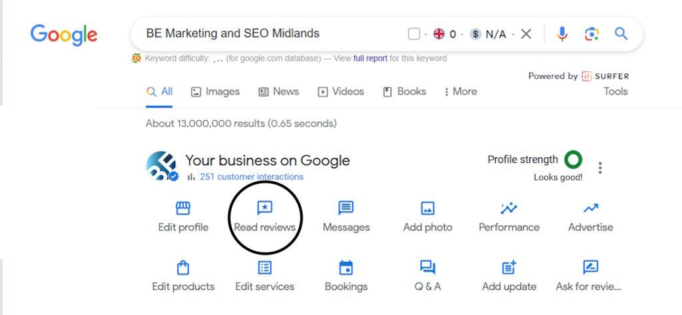Image resolution: width=682 pixels, height=315 pixels.
Task: Switch to the Images tab
Action: click(215, 92)
